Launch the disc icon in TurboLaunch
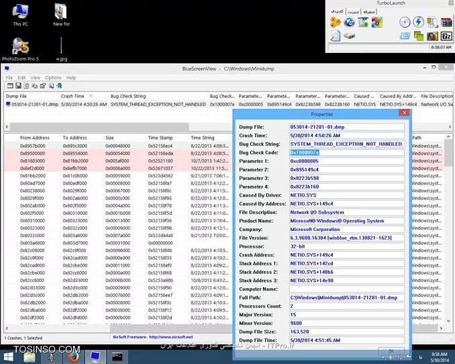The image size is (455, 364). pos(405,22)
